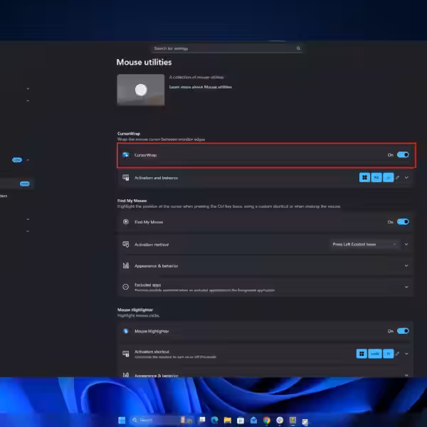This screenshot has height=427, width=427.
Task: Click the Learn more about Mouse utilities link
Action: point(200,87)
